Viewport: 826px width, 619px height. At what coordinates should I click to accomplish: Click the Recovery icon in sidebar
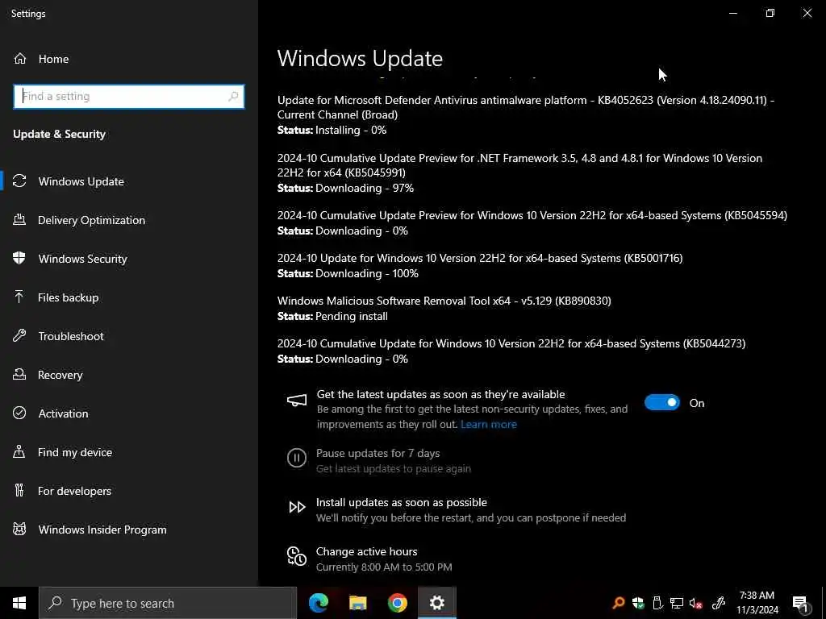click(19, 374)
